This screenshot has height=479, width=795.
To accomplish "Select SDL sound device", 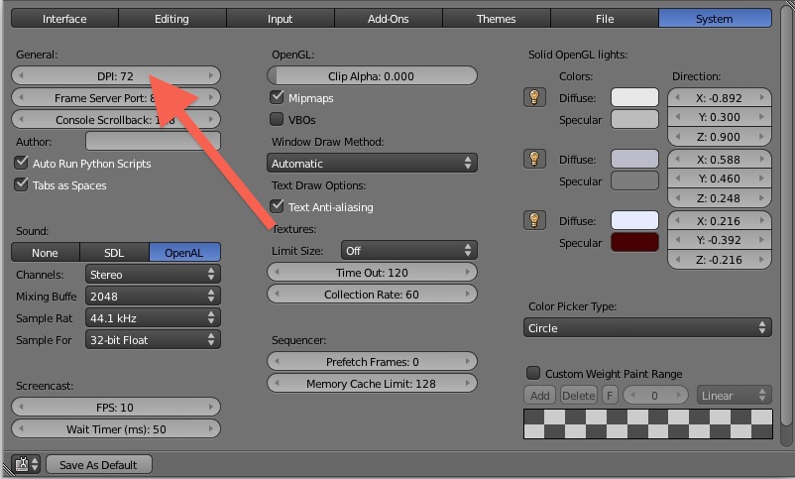I will pos(114,252).
